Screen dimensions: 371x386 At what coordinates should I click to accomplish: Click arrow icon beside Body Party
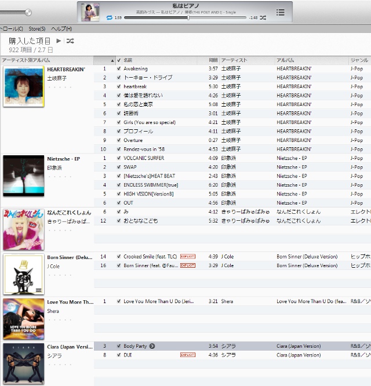pos(152,346)
